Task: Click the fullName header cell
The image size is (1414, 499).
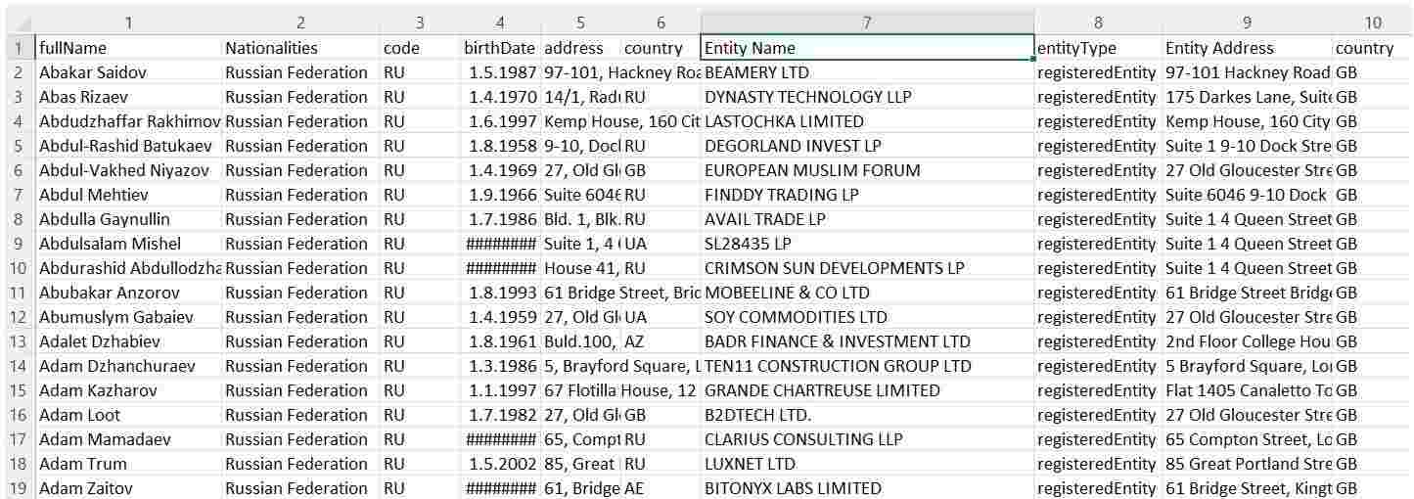Action: click(x=128, y=48)
